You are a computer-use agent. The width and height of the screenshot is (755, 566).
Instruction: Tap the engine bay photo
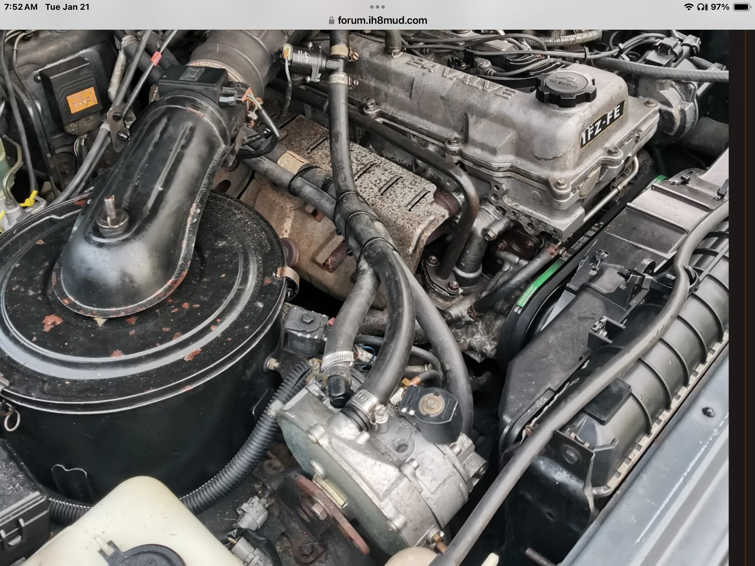click(364, 298)
